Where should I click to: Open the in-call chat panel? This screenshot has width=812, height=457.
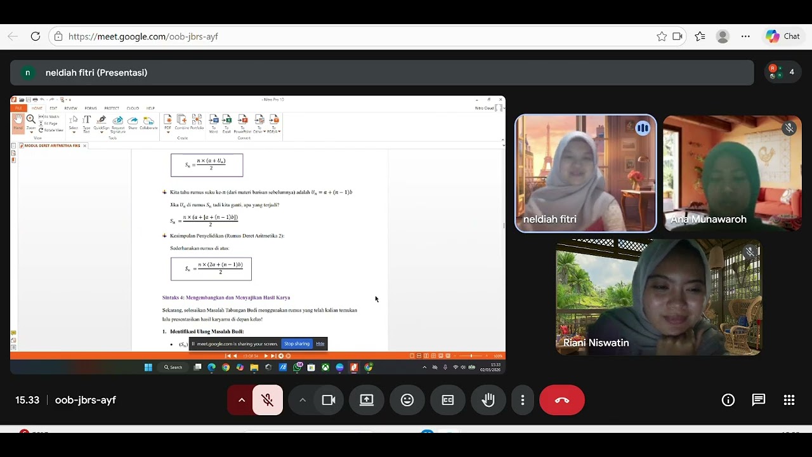click(759, 400)
